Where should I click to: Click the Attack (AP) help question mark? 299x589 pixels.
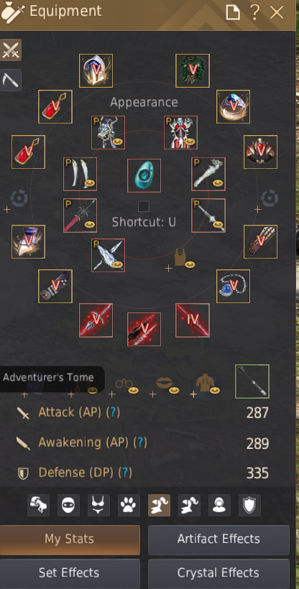[113, 412]
